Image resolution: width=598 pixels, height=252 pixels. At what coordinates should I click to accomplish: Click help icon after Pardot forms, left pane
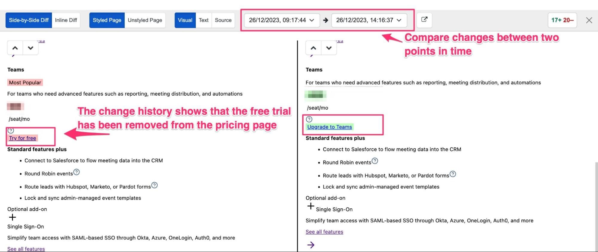[154, 185]
